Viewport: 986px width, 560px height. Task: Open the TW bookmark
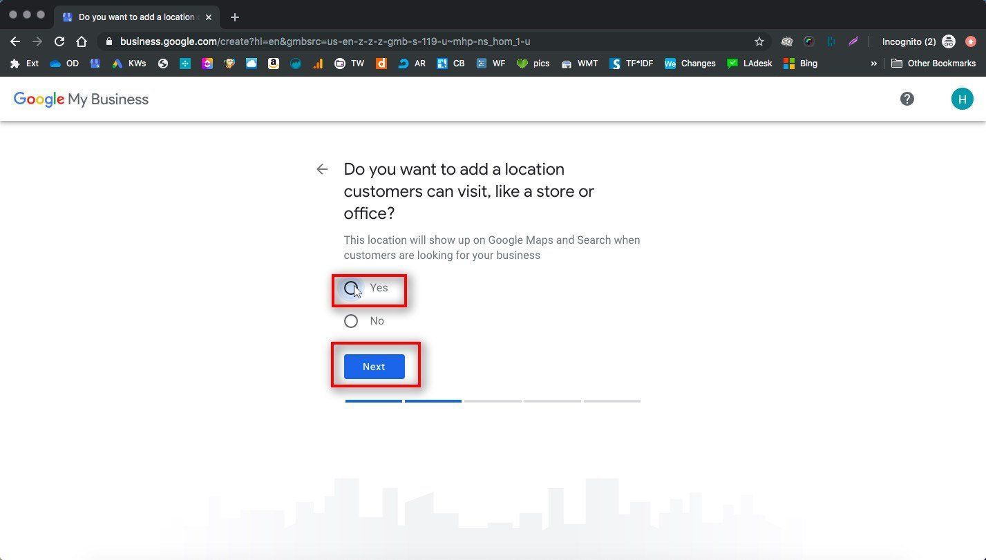pyautogui.click(x=350, y=64)
